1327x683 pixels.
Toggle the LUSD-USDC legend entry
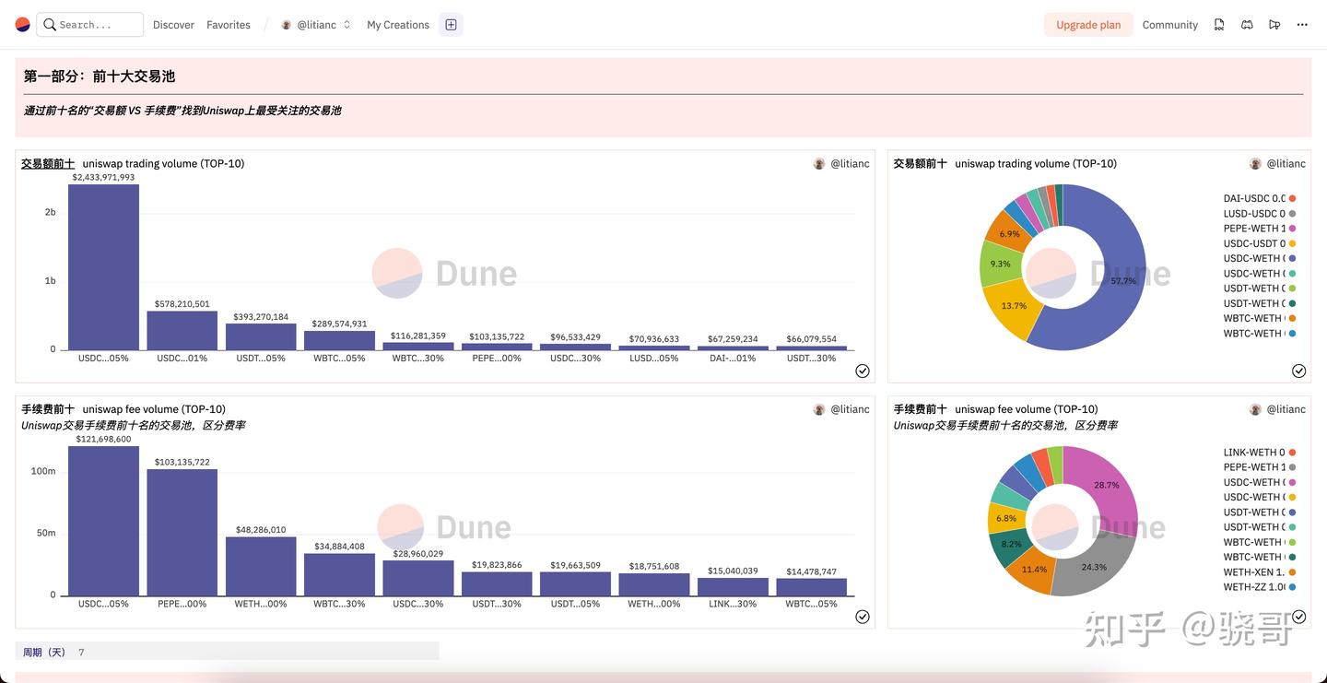click(1259, 214)
